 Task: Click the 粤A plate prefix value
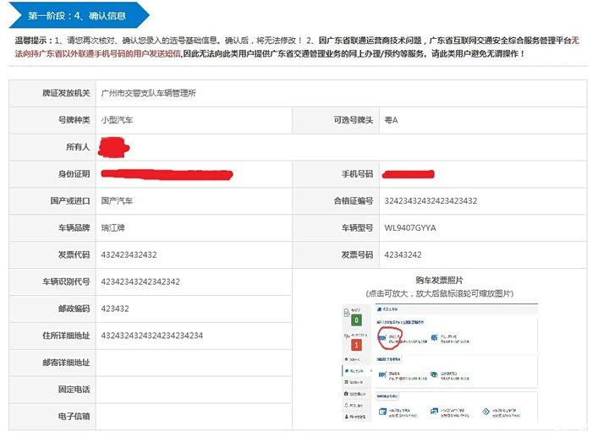point(391,120)
